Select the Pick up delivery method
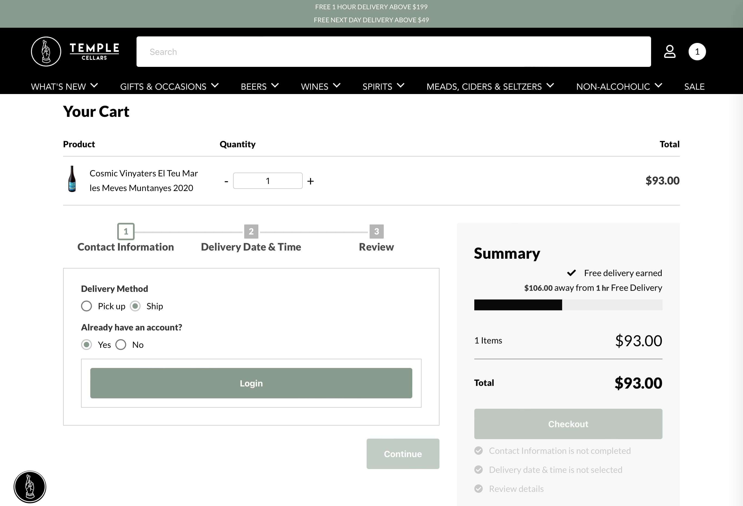Screen dimensions: 743x506 87,306
